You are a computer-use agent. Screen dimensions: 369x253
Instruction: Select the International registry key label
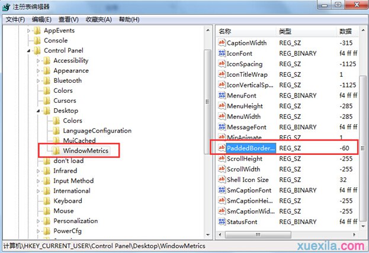point(72,191)
